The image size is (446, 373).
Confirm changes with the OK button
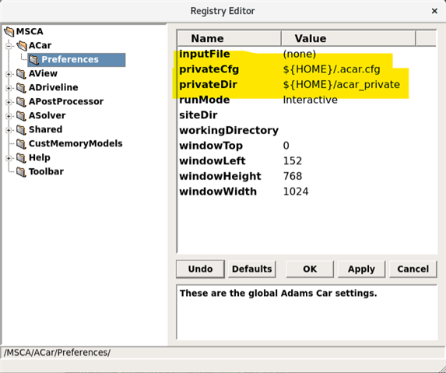click(x=310, y=269)
